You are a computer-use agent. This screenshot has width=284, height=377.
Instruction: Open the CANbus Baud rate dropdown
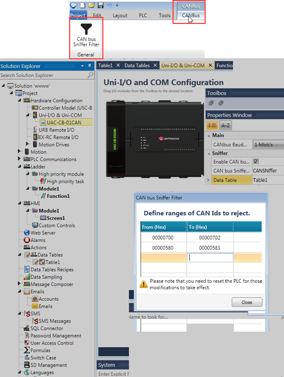click(268, 145)
